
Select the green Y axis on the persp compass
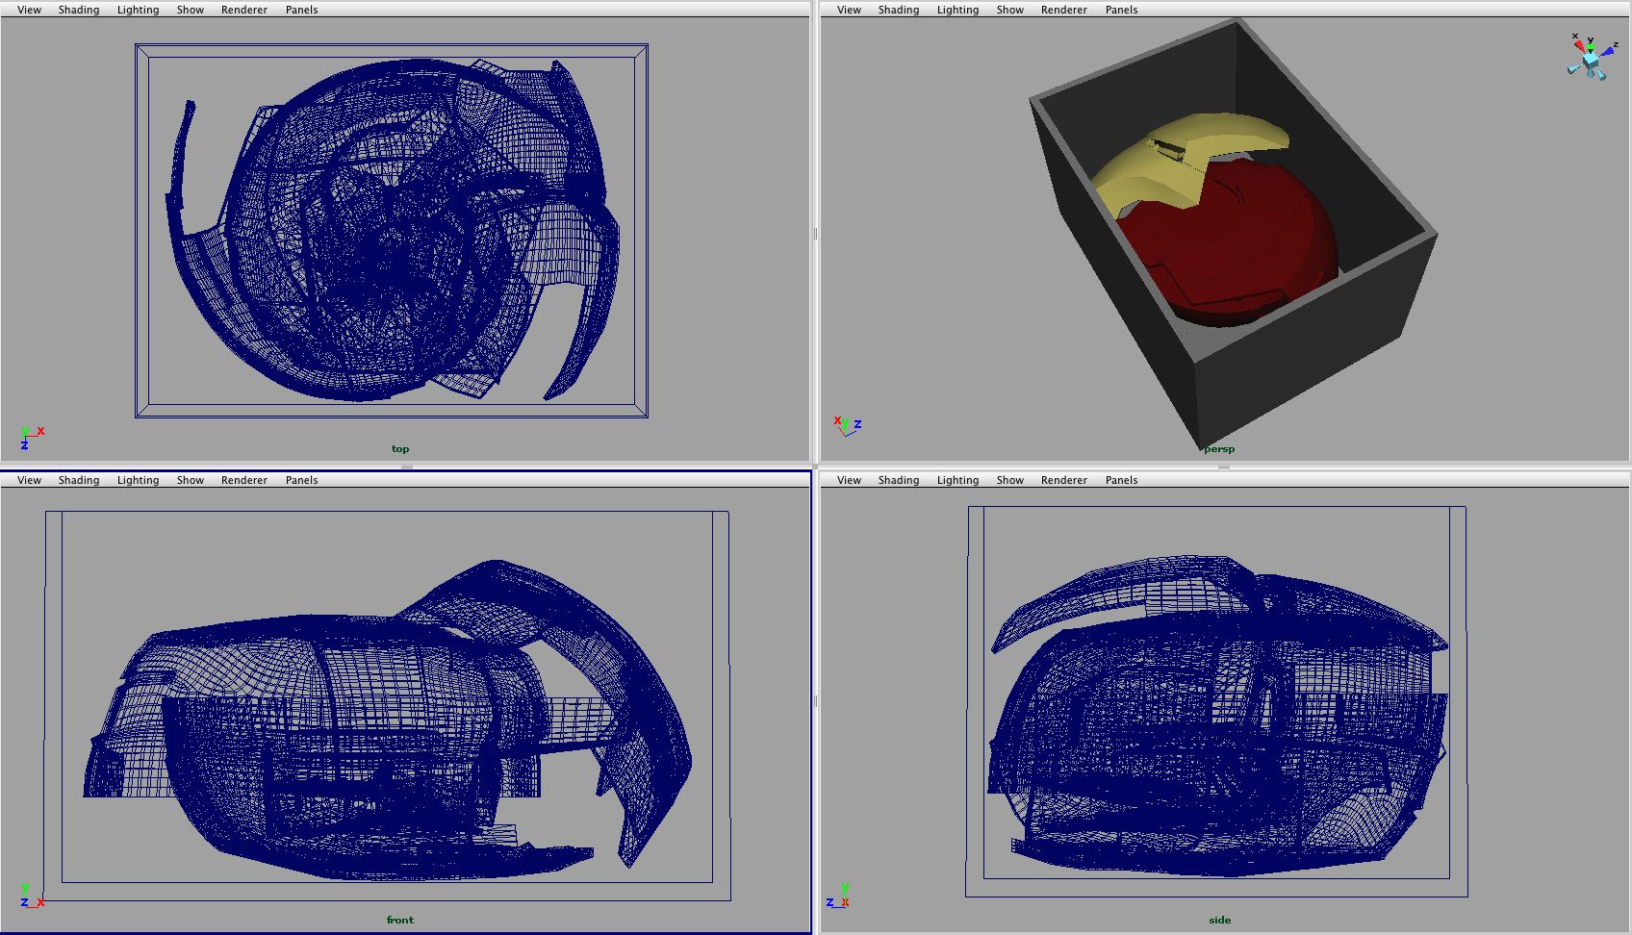click(x=1592, y=46)
